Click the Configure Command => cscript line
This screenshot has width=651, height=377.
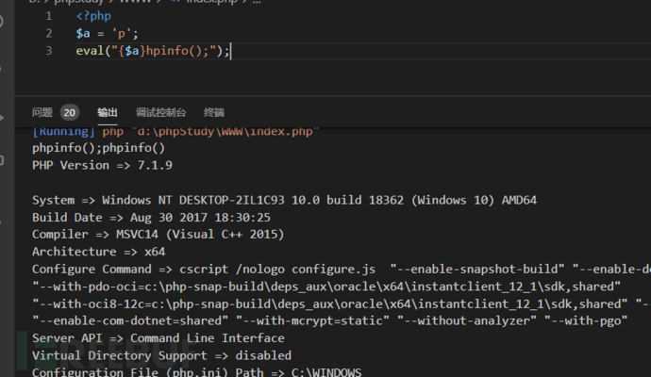point(342,270)
